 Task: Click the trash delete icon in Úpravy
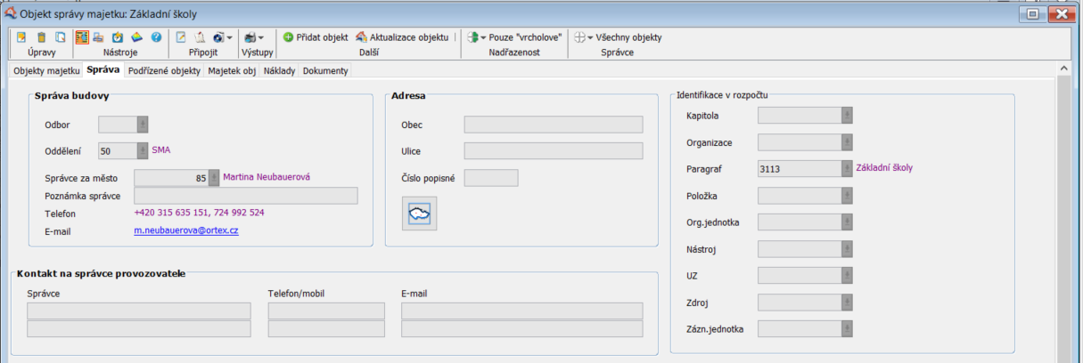[40, 37]
